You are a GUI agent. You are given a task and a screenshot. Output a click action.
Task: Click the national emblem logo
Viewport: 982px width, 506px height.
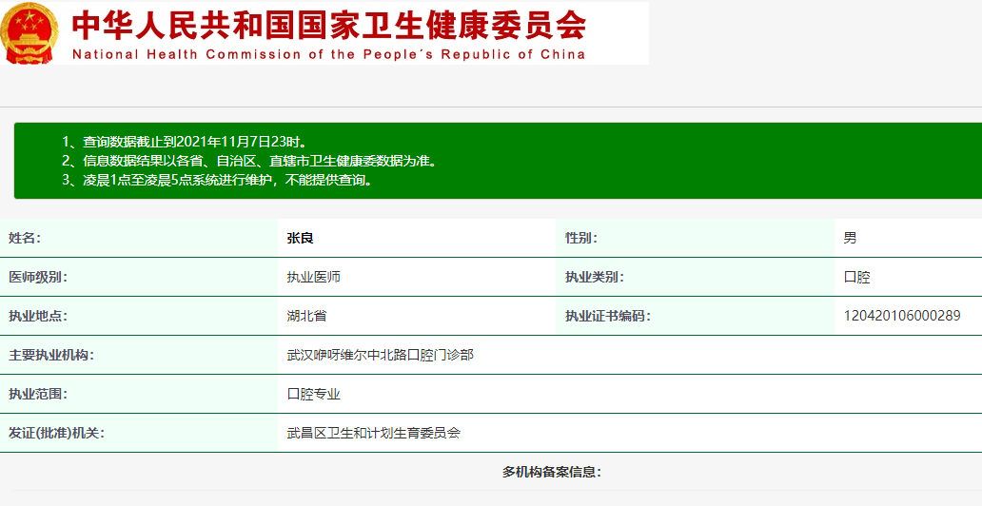point(29,33)
